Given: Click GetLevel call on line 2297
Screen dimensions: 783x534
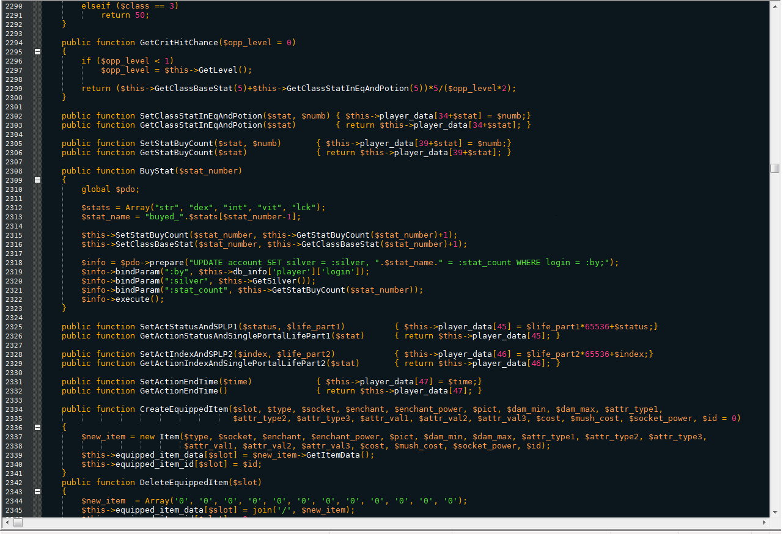Looking at the screenshot, I should click(218, 70).
